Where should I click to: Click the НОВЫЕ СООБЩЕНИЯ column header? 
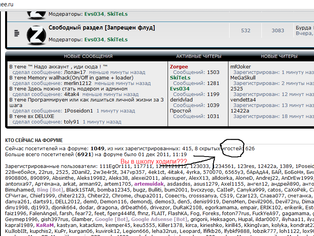coord(88,56)
